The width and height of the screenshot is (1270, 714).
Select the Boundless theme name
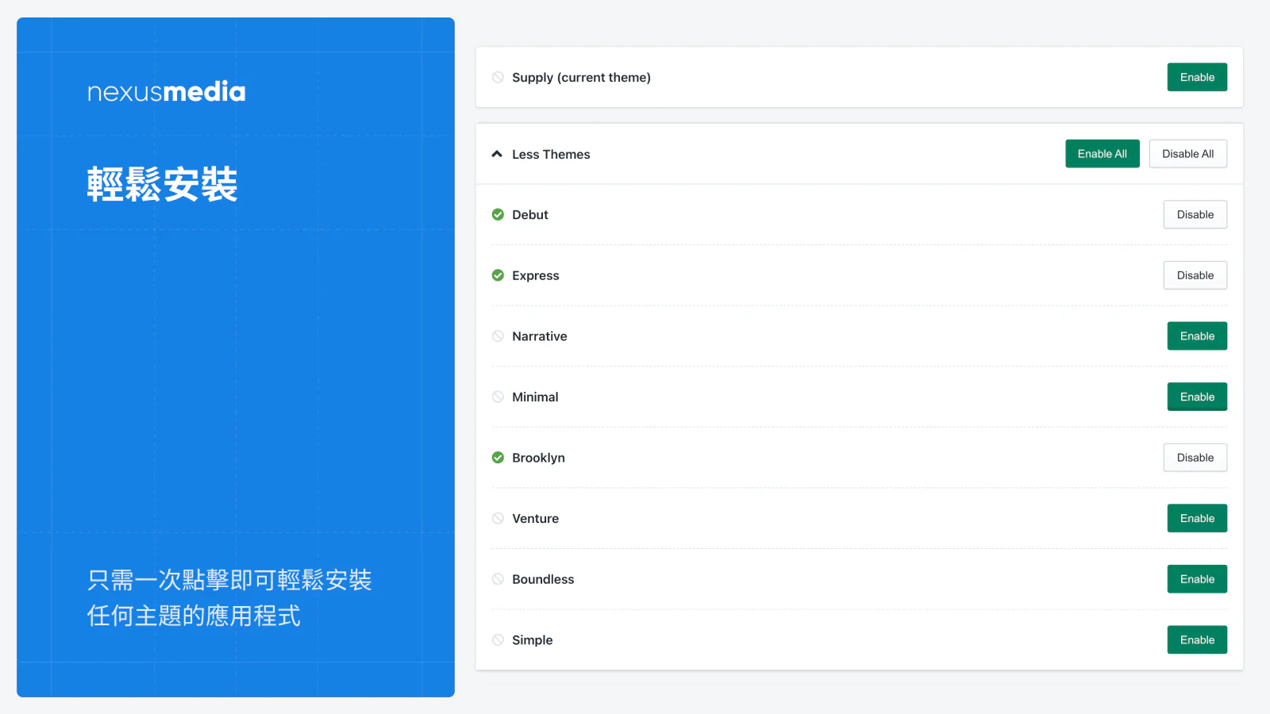[543, 579]
